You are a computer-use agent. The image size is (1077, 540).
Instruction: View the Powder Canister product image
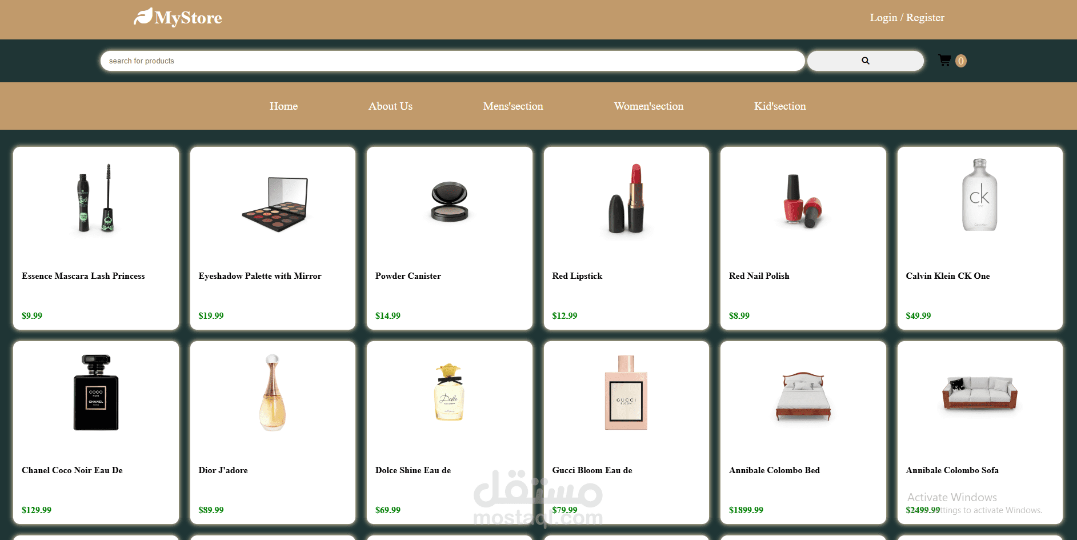[450, 202]
